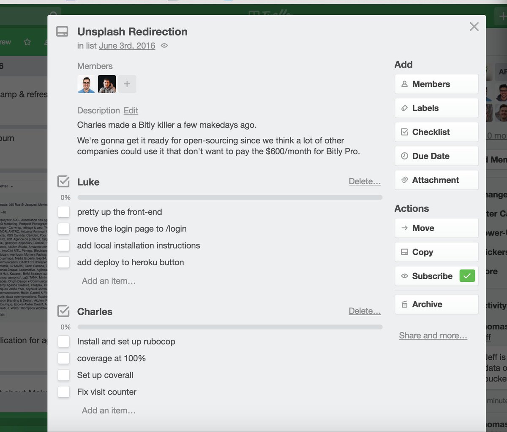Open second member avatar with dark background

point(107,84)
